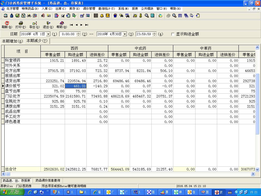The image size is (261, 196).
Task: Select the 退货出库 row label
Action: point(13,81)
